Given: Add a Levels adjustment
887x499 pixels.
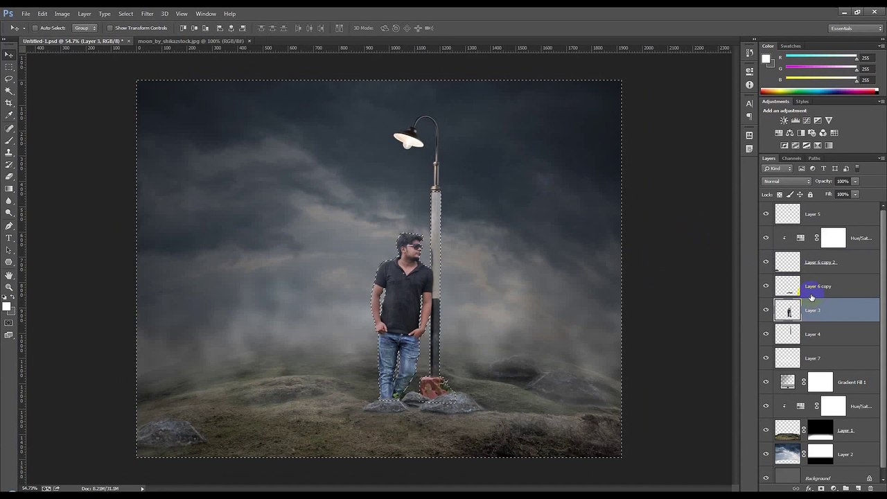Looking at the screenshot, I should pyautogui.click(x=795, y=121).
